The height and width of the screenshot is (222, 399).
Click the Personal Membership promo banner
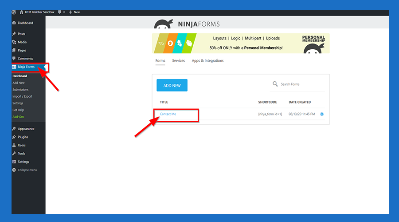(x=241, y=44)
